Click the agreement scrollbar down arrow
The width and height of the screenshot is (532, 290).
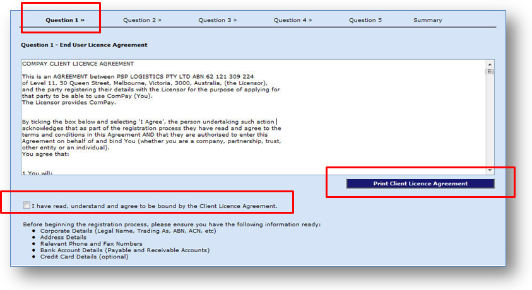coord(490,170)
